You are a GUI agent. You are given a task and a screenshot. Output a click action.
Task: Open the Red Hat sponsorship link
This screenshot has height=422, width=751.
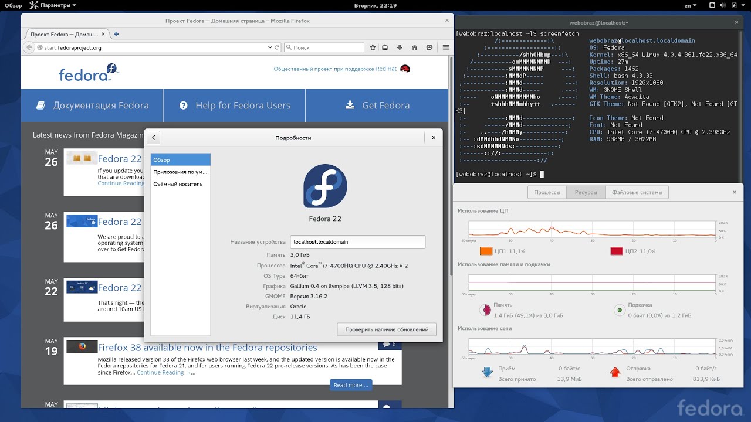335,69
